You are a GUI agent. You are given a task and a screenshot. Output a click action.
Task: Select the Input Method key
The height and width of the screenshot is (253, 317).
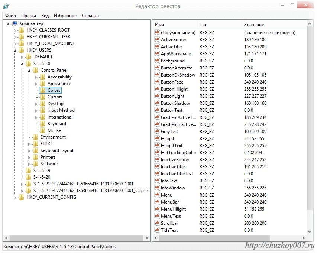pos(61,110)
